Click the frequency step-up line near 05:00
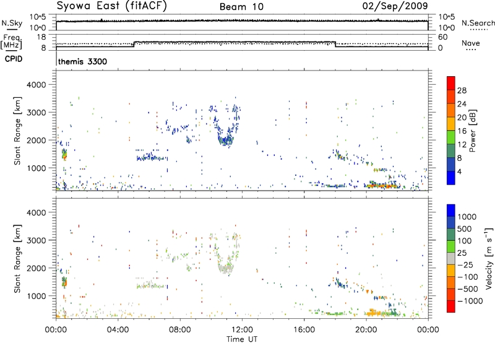Image resolution: width=495 pixels, height=343 pixels. [134, 44]
